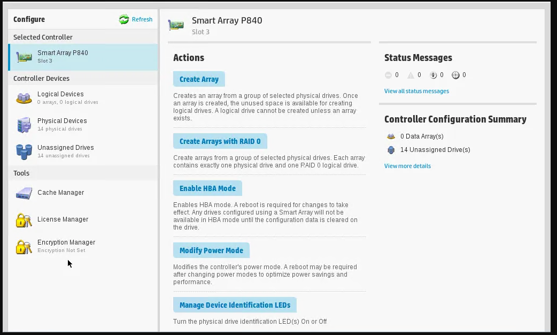The image size is (557, 335).
Task: Click the Modify Power Mode button
Action: [x=211, y=250]
